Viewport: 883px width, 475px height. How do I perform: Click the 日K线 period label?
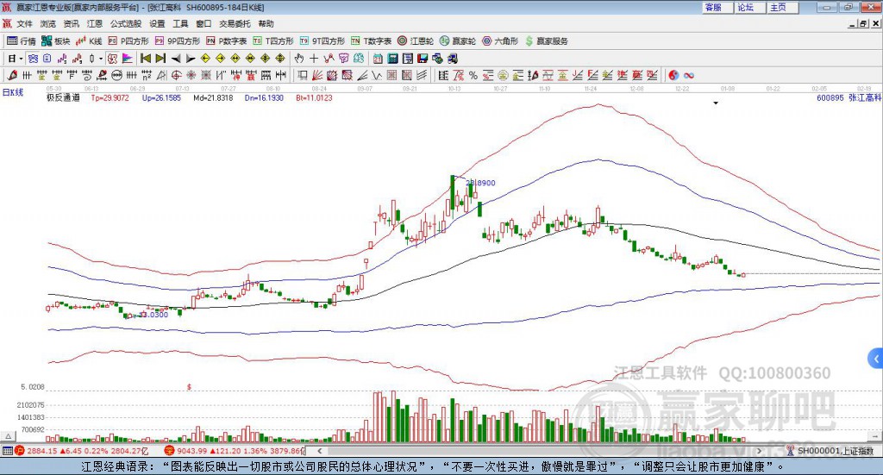(x=13, y=93)
